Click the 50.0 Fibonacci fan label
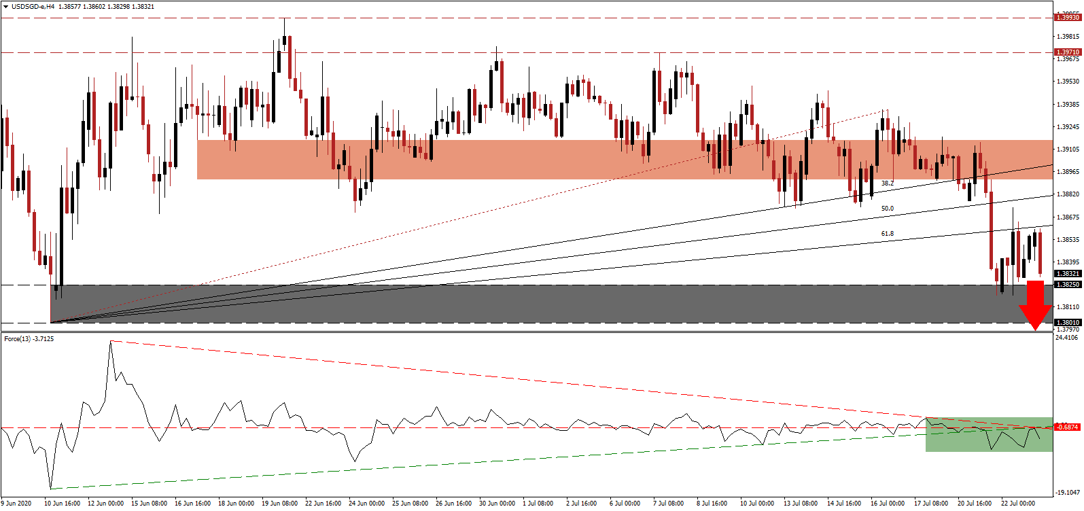 pos(887,209)
